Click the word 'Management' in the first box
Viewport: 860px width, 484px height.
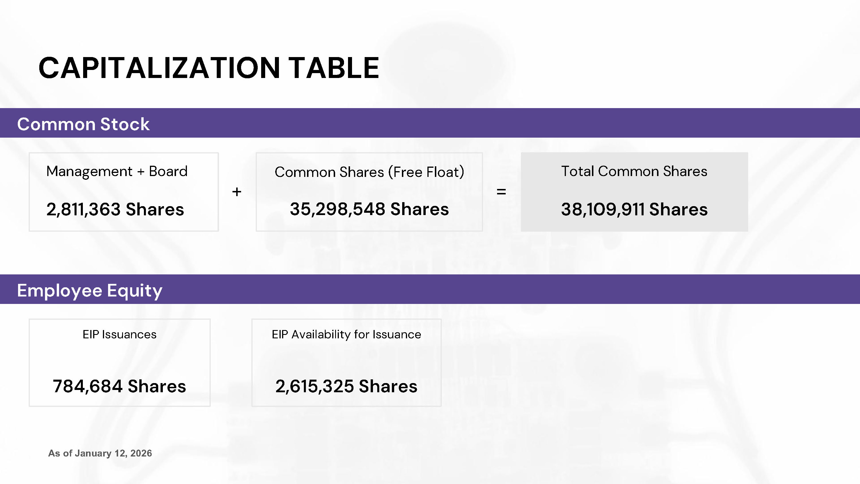[89, 171]
